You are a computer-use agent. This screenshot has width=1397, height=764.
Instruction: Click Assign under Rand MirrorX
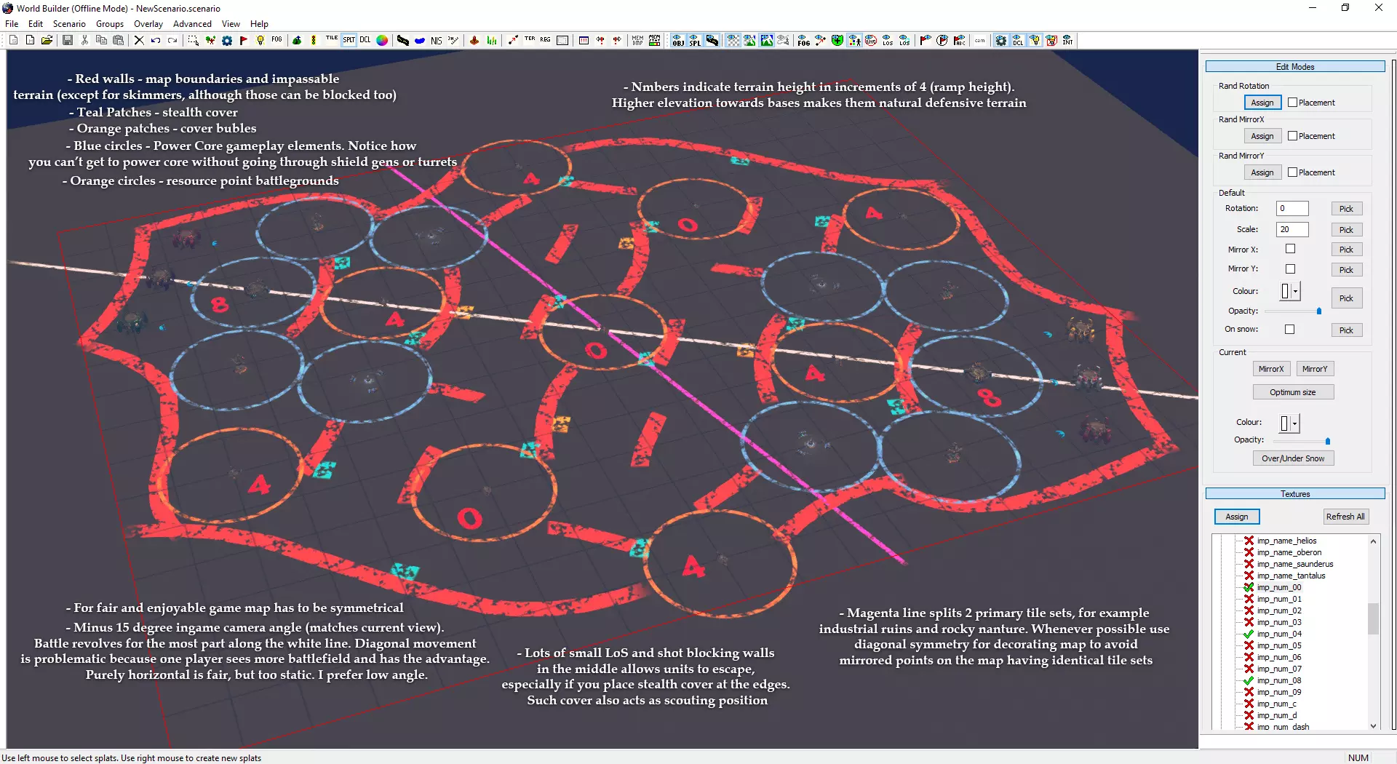pyautogui.click(x=1262, y=136)
